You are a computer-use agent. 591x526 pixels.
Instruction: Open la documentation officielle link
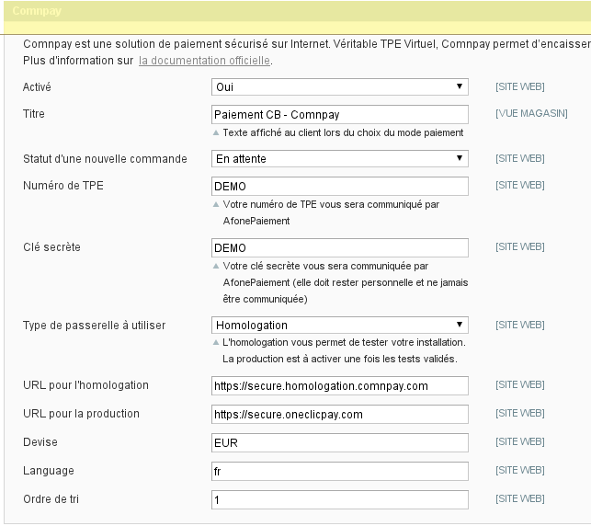204,61
